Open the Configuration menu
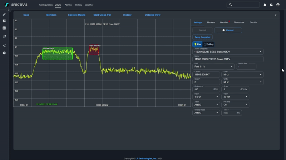 [46, 5]
